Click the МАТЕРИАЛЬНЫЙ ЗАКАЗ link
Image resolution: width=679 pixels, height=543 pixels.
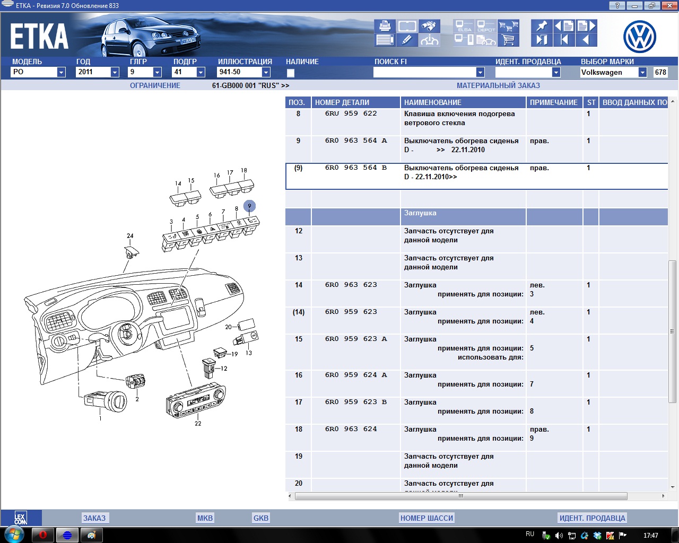tap(498, 85)
